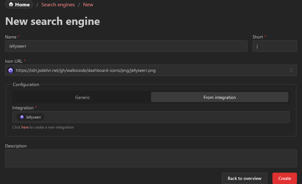302x184 pixels.
Task: Go to Search engines breadcrumb link
Action: click(58, 5)
